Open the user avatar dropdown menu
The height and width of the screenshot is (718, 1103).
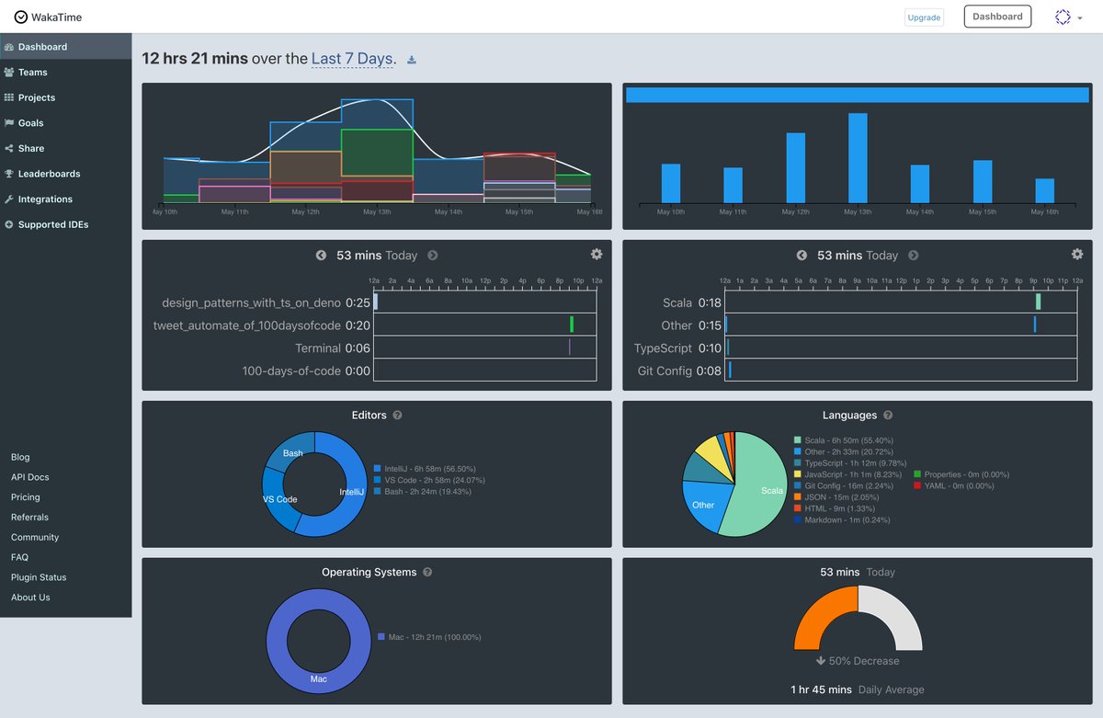[1067, 17]
